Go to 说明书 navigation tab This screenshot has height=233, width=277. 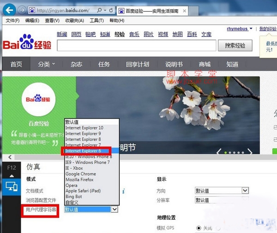(x=174, y=64)
